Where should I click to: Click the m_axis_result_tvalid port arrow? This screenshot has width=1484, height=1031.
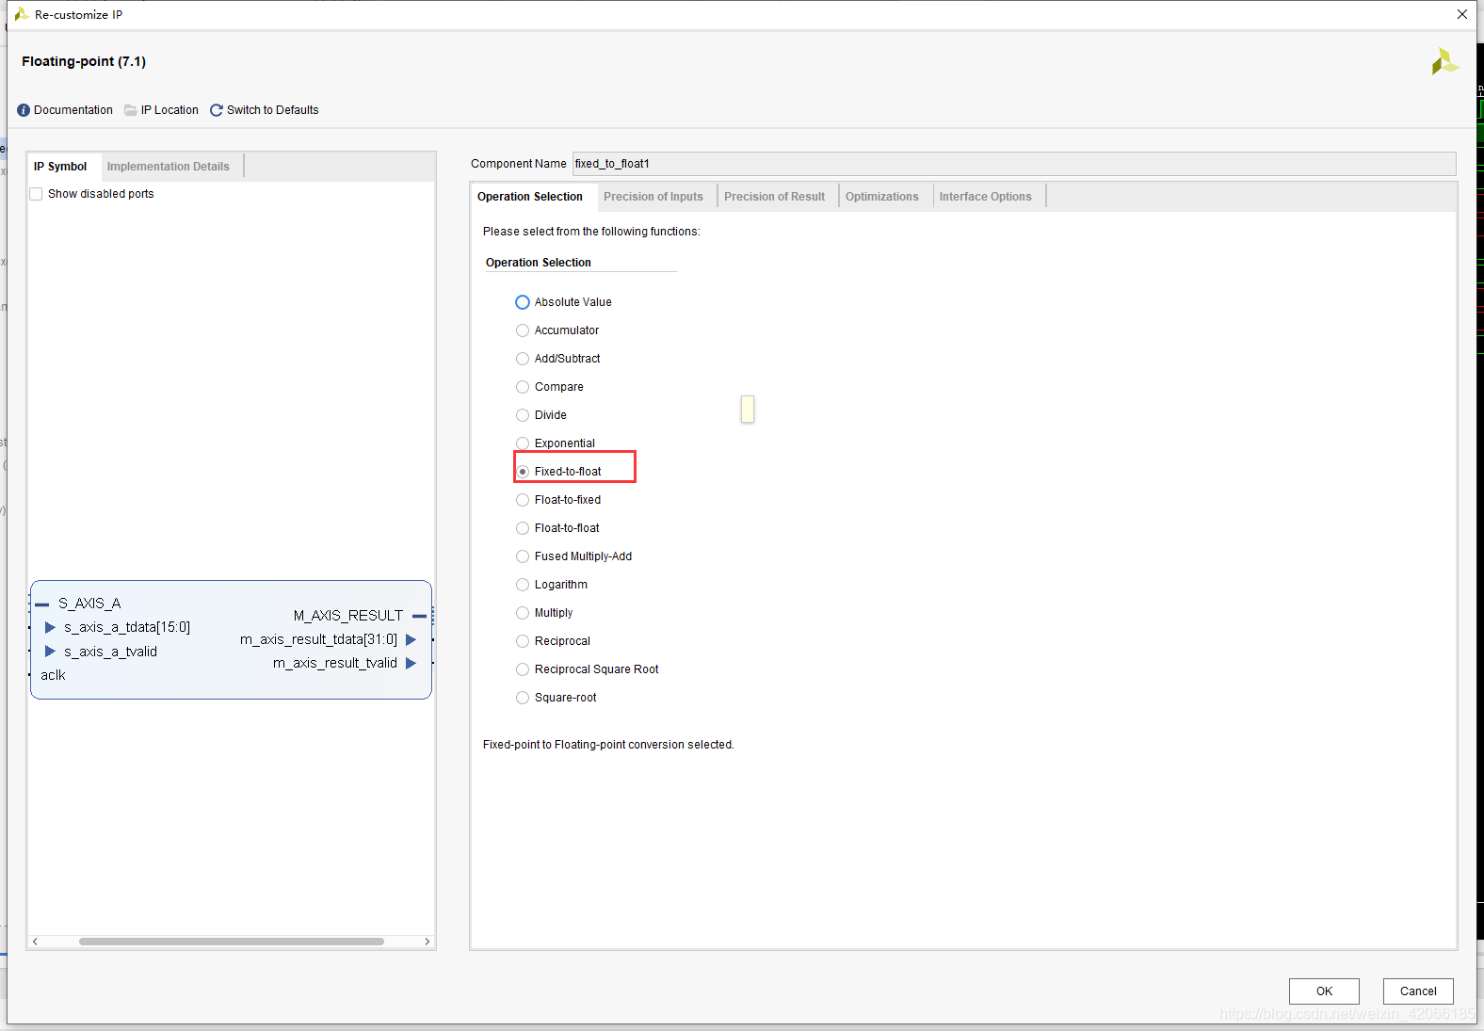coord(411,663)
